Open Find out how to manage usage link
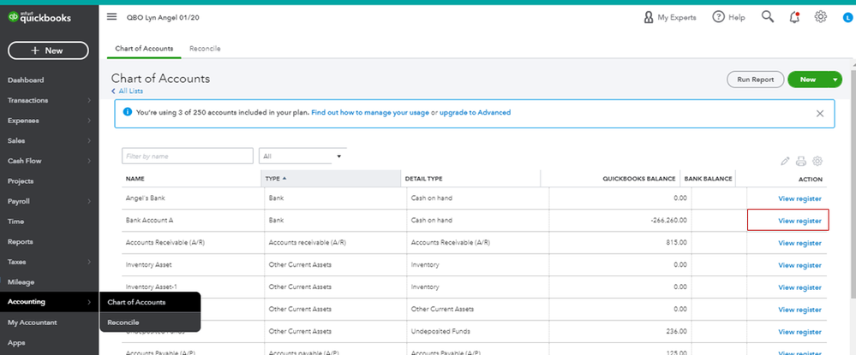 [370, 112]
